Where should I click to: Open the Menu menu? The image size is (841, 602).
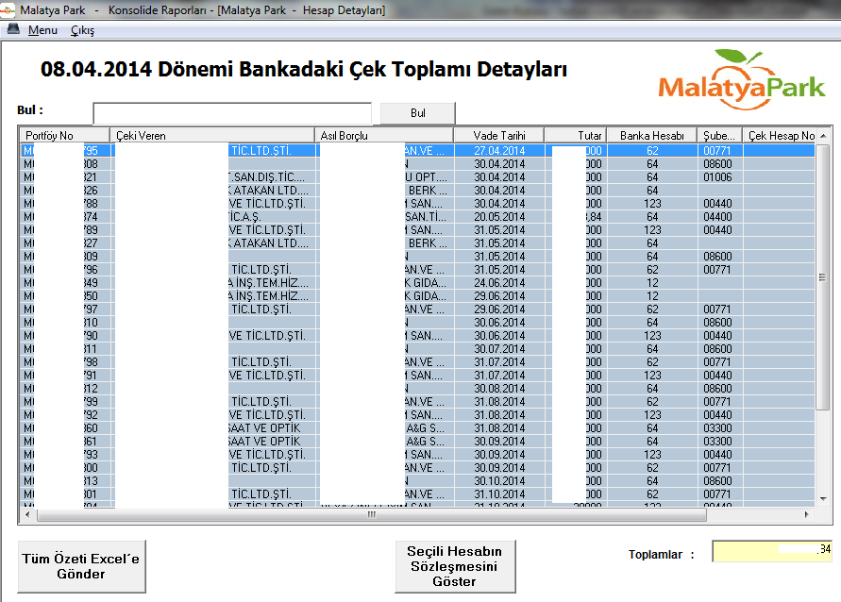coord(42,30)
